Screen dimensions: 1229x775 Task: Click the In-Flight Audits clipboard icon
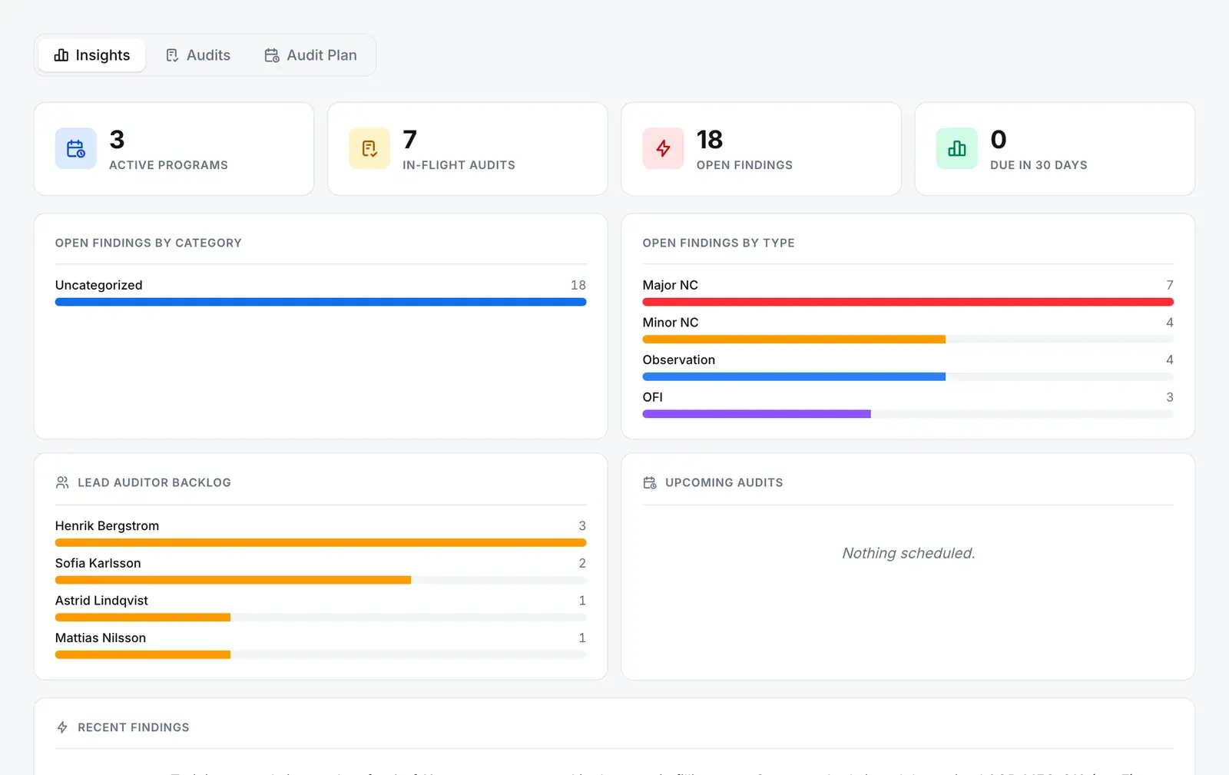point(369,148)
